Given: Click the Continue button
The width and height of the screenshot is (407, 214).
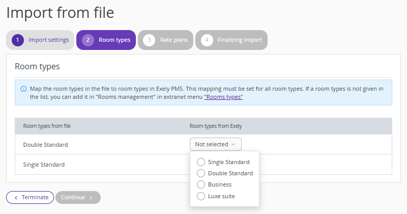Looking at the screenshot, I should pos(78,197).
